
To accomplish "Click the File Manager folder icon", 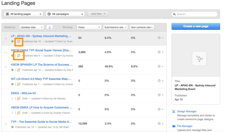I will point(174,126).
